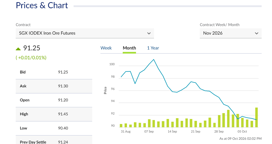This screenshot has width=272, height=144.
Task: Click the 92 y-axis price label
Action: click(x=113, y=114)
